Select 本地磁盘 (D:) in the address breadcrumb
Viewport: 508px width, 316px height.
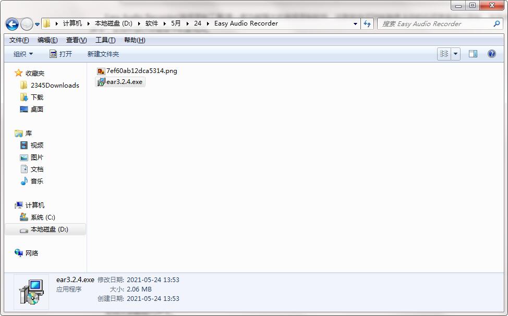113,23
